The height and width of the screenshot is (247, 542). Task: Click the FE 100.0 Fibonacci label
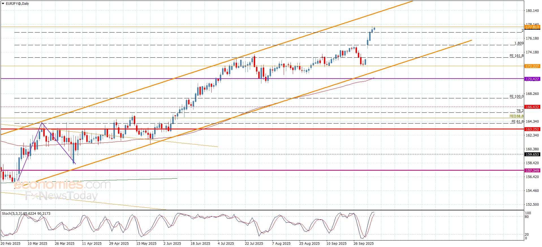click(x=517, y=96)
